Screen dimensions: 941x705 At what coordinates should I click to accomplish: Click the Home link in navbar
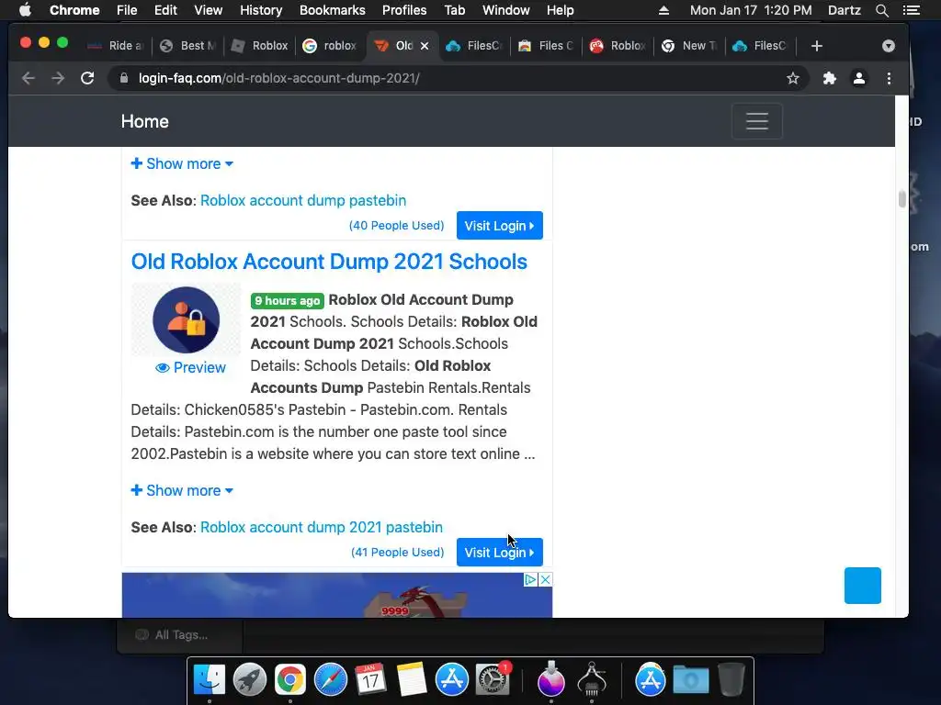tap(144, 121)
